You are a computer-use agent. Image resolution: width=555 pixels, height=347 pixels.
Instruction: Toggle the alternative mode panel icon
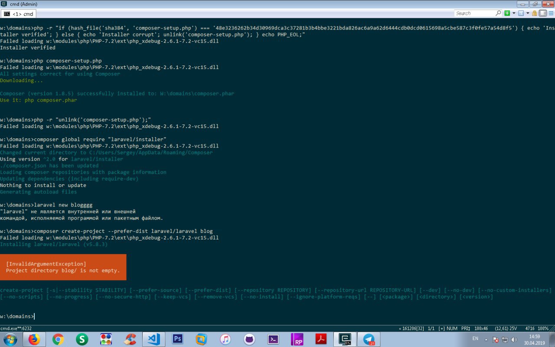[x=542, y=13]
